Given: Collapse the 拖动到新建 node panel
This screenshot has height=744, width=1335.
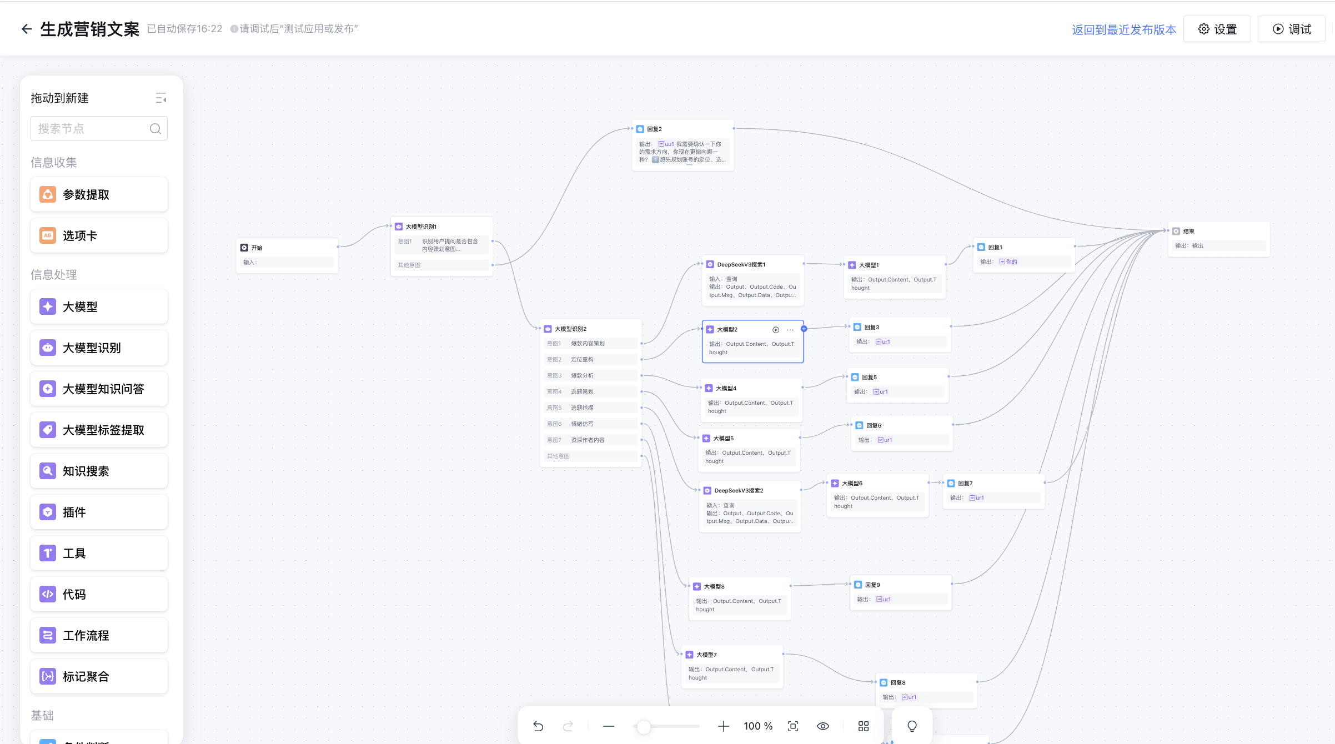Looking at the screenshot, I should point(161,98).
